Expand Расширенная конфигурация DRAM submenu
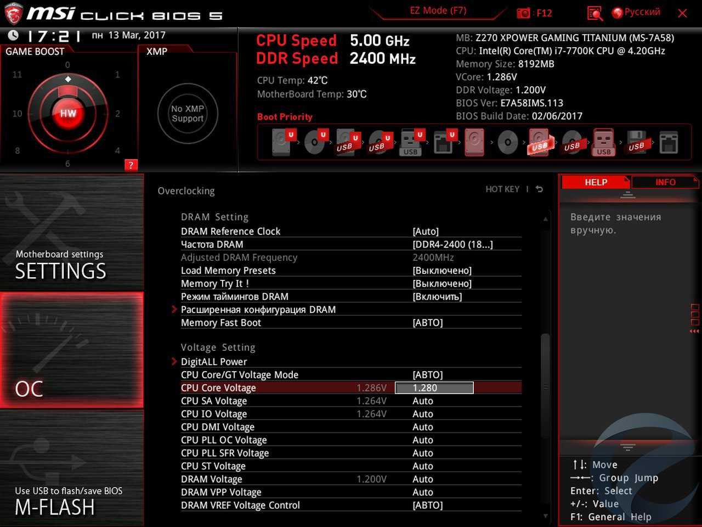This screenshot has width=702, height=527. click(x=258, y=310)
